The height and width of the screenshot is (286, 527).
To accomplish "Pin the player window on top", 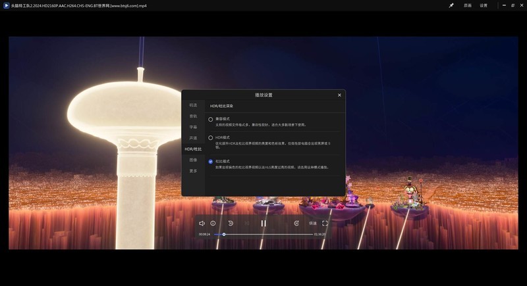I will click(451, 5).
